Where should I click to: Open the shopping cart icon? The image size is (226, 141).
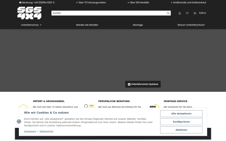point(195,13)
